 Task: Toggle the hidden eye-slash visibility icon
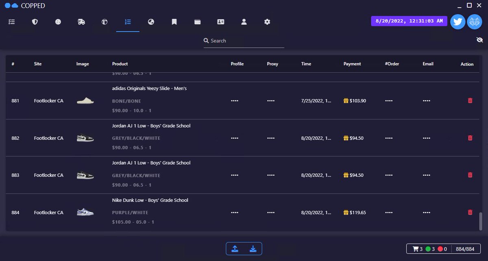[x=479, y=39]
